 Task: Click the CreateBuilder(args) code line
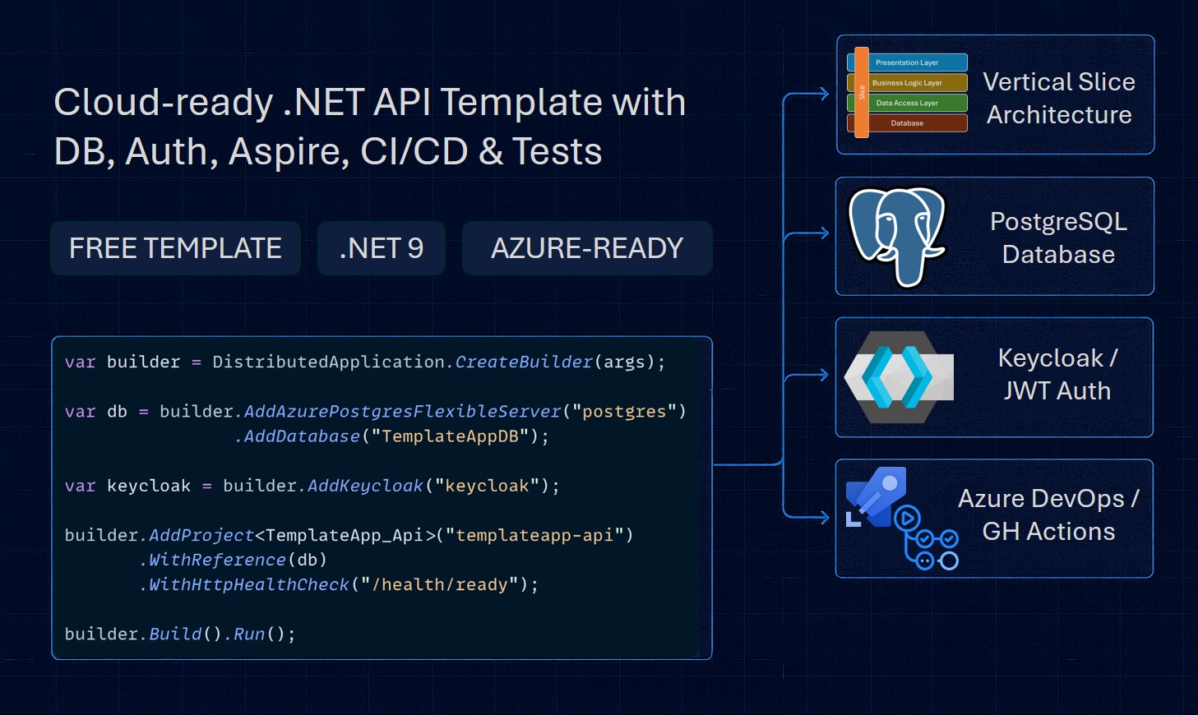click(365, 362)
